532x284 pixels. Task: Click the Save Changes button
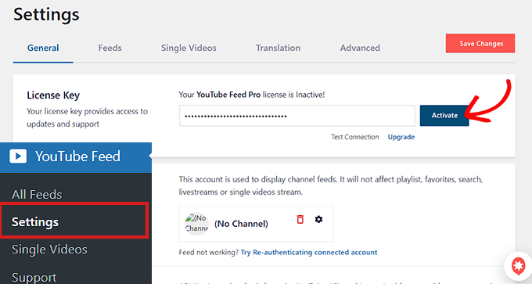(x=480, y=43)
